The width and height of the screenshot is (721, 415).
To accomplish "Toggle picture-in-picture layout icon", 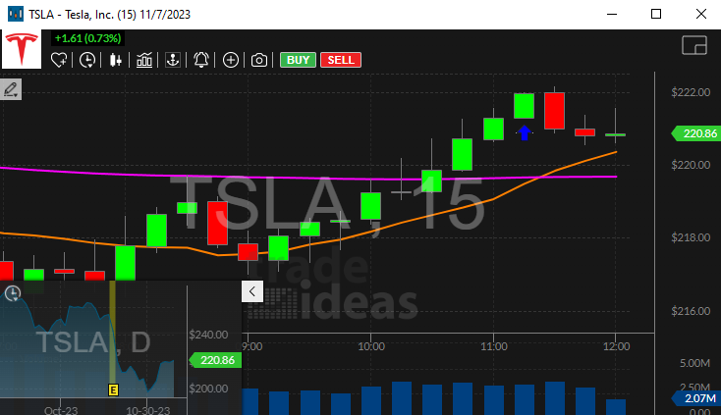I will coord(694,45).
